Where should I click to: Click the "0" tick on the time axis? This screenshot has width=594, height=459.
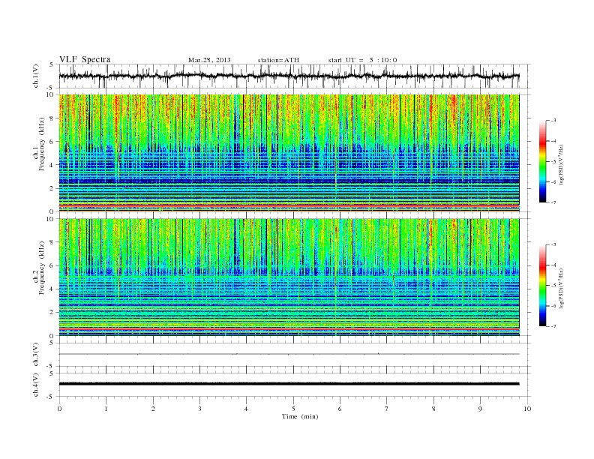click(x=59, y=409)
